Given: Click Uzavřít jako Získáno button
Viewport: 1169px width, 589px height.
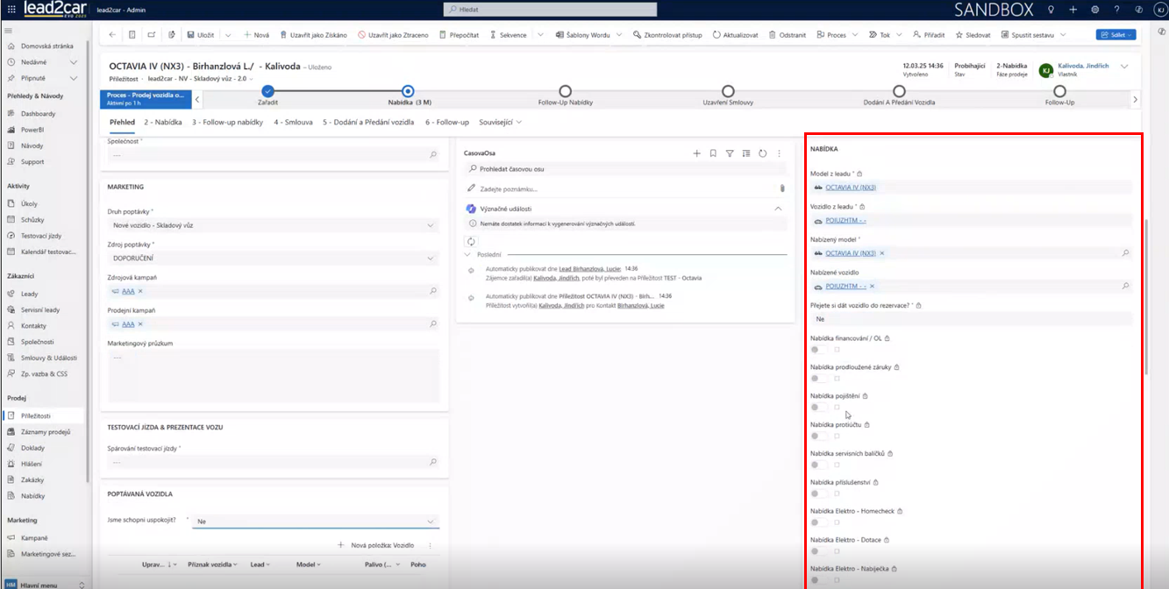Looking at the screenshot, I should click(x=313, y=35).
